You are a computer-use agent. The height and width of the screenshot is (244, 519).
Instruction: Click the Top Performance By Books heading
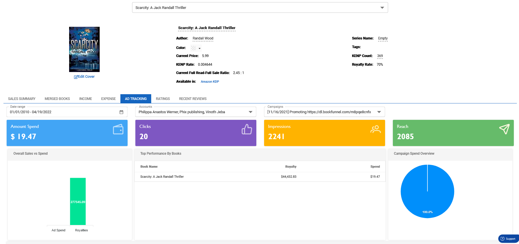click(161, 154)
